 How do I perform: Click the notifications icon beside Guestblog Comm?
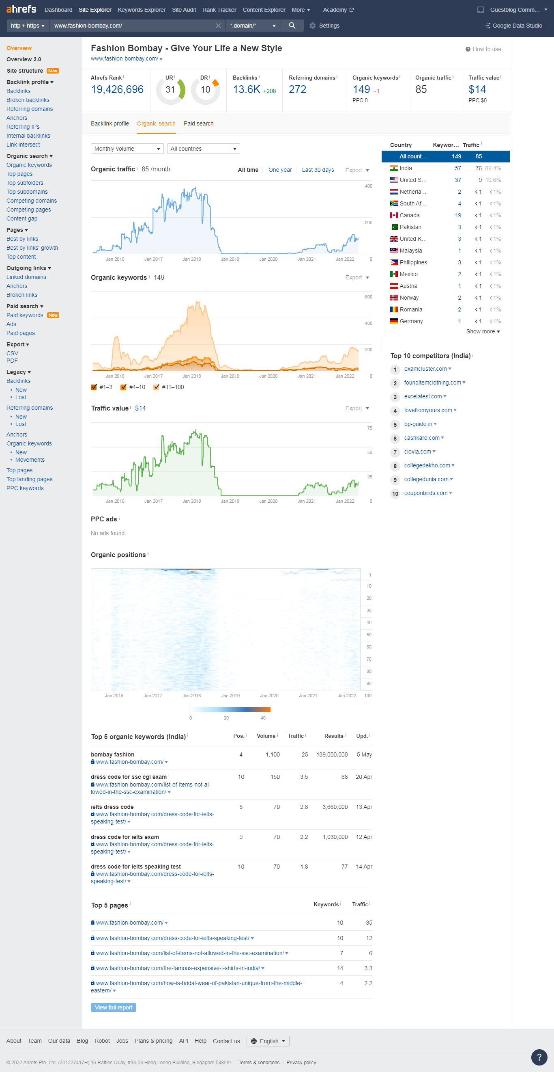481,10
